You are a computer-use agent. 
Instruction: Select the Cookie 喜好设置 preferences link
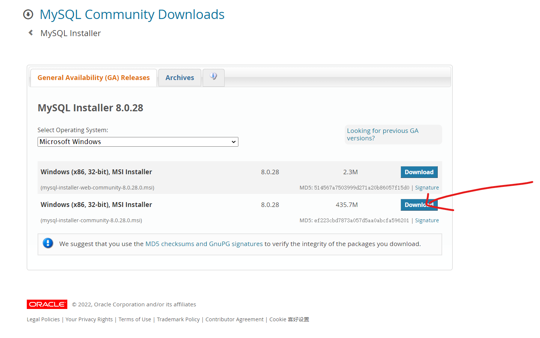(x=289, y=319)
